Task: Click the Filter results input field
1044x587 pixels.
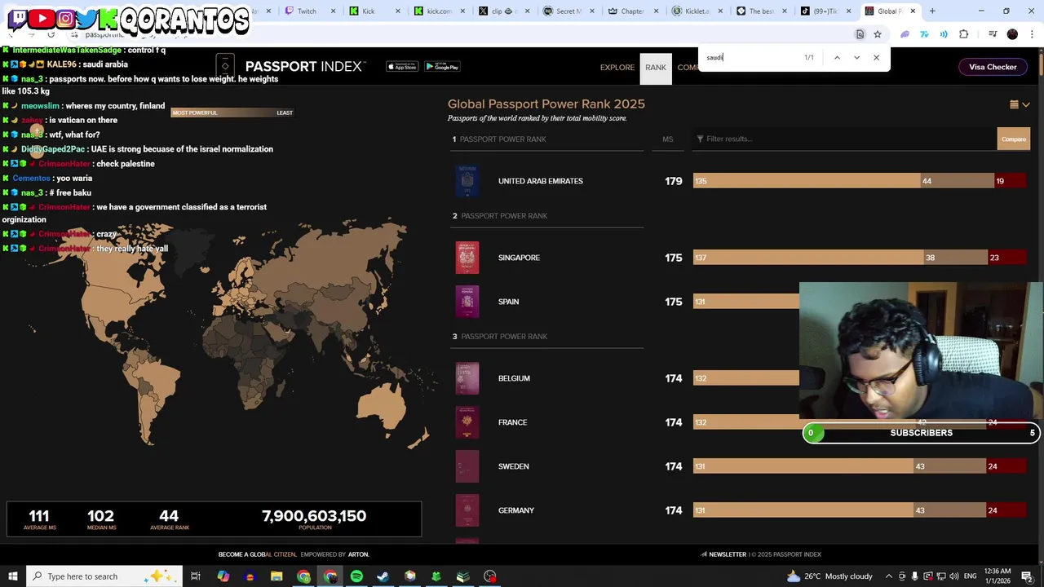Action: click(x=844, y=139)
